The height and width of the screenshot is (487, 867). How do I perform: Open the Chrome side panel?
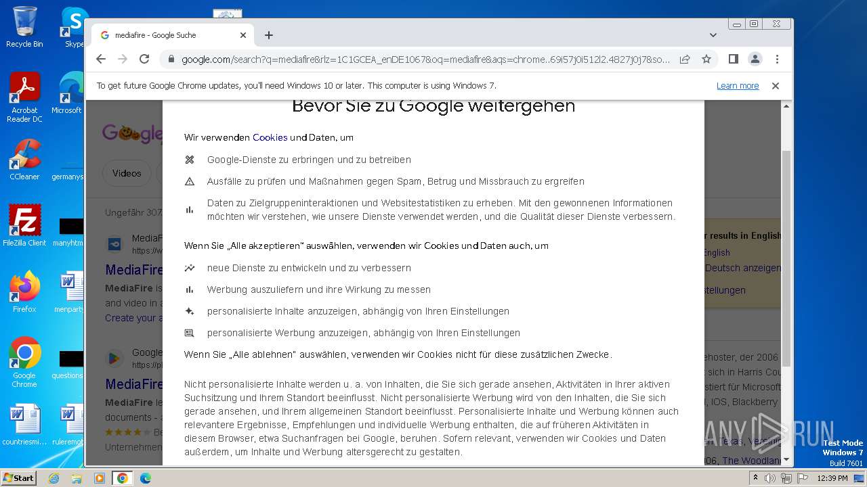pyautogui.click(x=733, y=59)
